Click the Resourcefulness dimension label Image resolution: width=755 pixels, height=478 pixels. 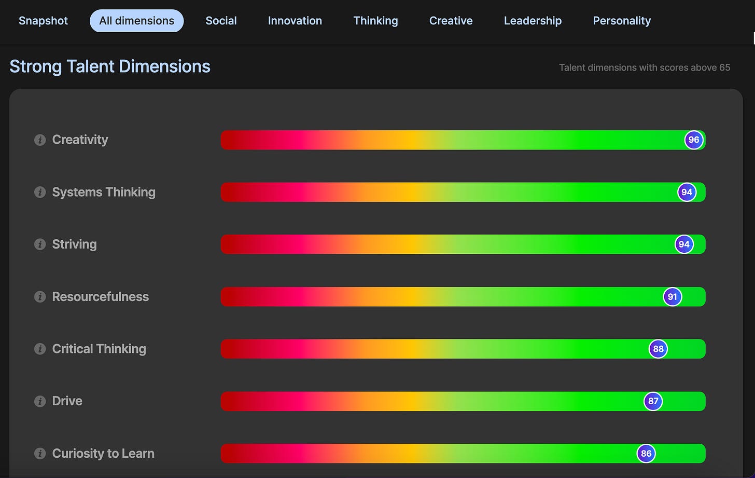[101, 297]
